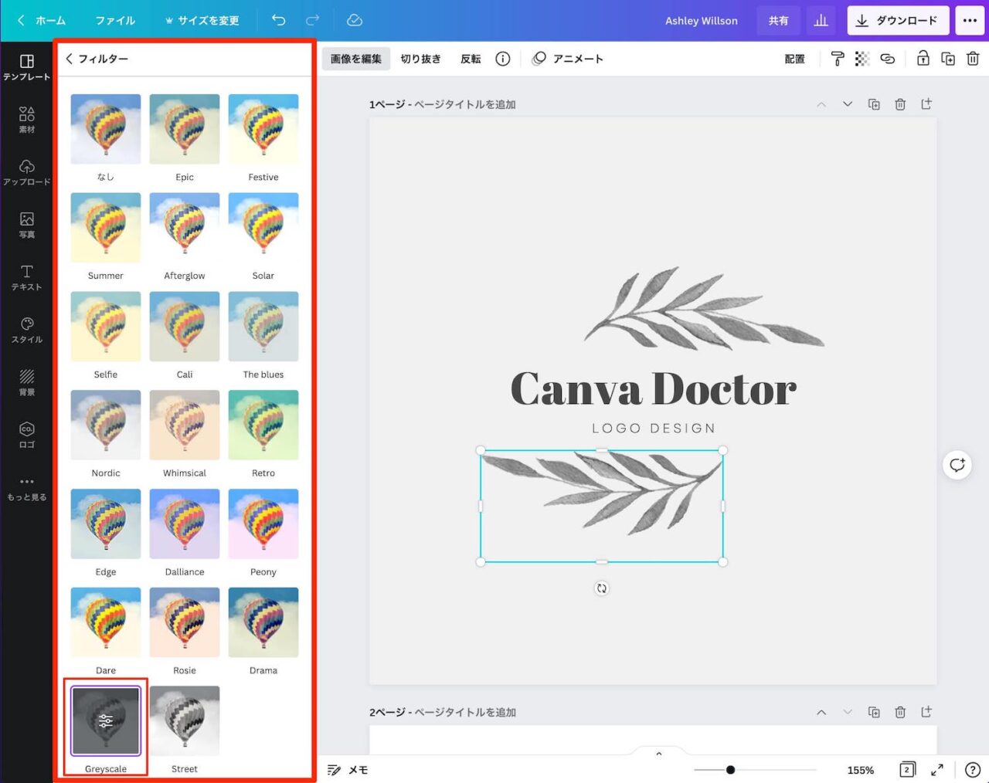Screen dimensions: 989x783
Task: Open the ファイル menu
Action: click(x=115, y=20)
